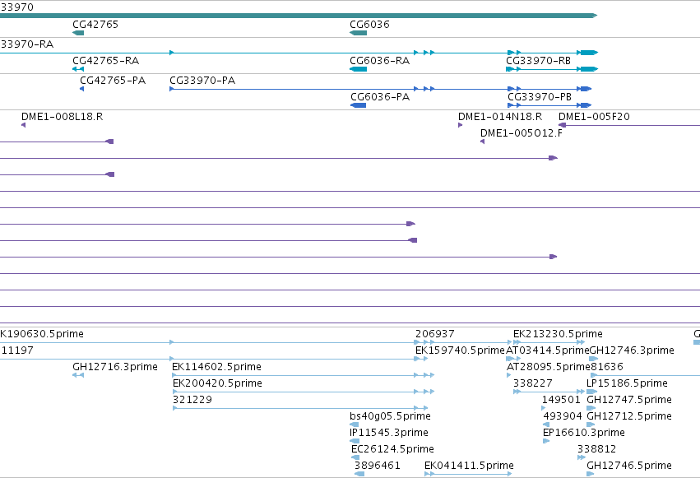Select the CG6036-RA transcript arrow glyph
The image size is (700, 478).
358,69
